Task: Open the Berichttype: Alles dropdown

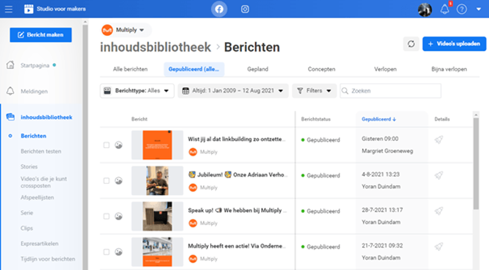Action: [137, 91]
